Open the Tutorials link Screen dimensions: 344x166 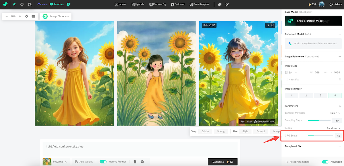(57, 4)
